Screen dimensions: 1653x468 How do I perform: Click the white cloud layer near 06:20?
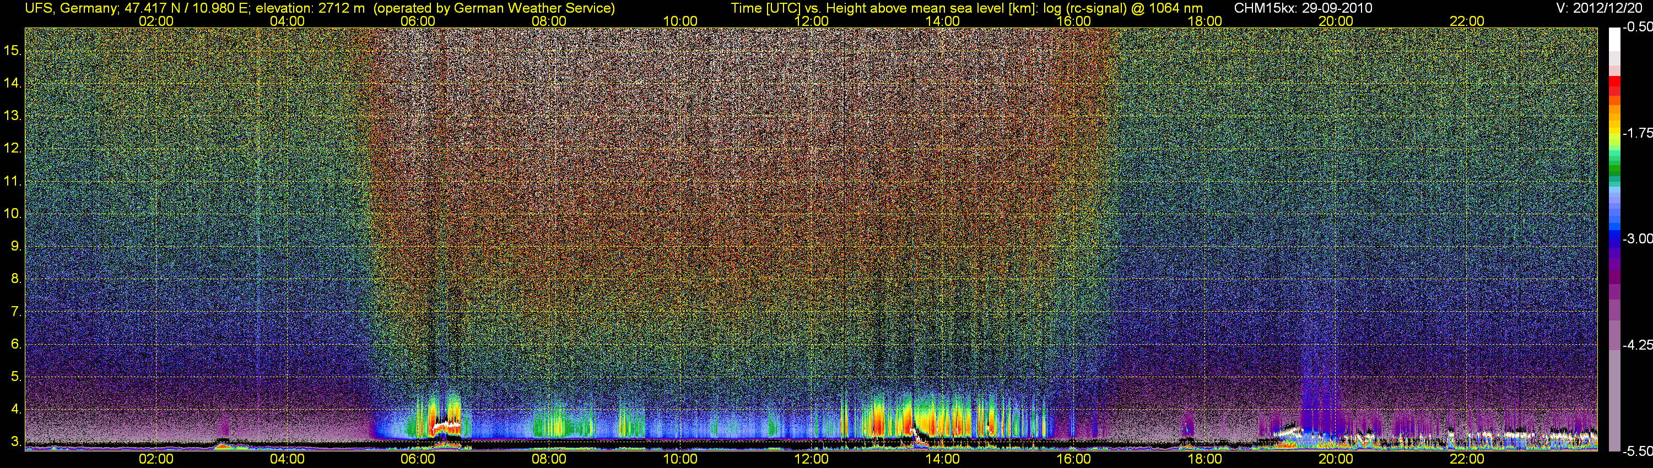[447, 425]
